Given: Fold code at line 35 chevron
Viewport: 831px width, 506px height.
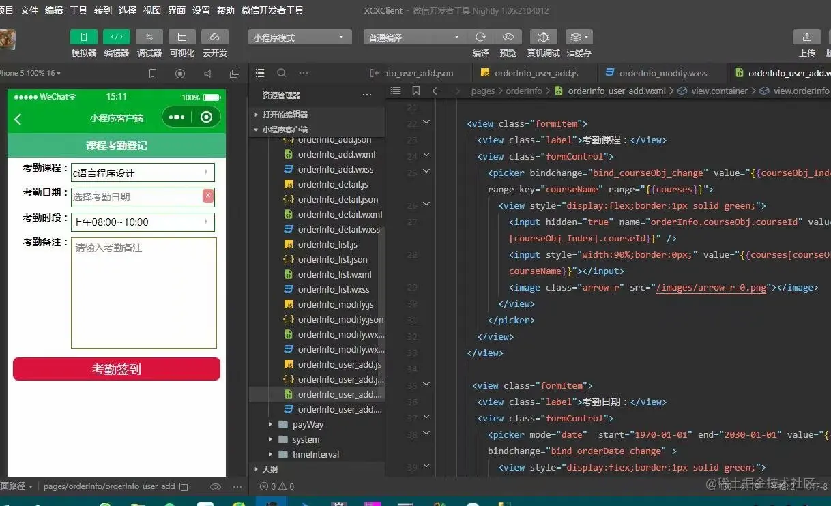Looking at the screenshot, I should [426, 385].
